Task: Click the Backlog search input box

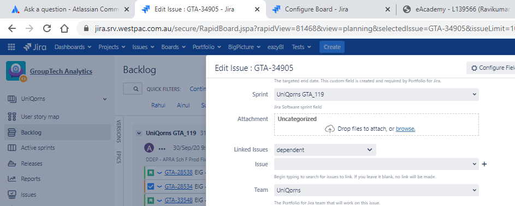Action: (x=133, y=89)
